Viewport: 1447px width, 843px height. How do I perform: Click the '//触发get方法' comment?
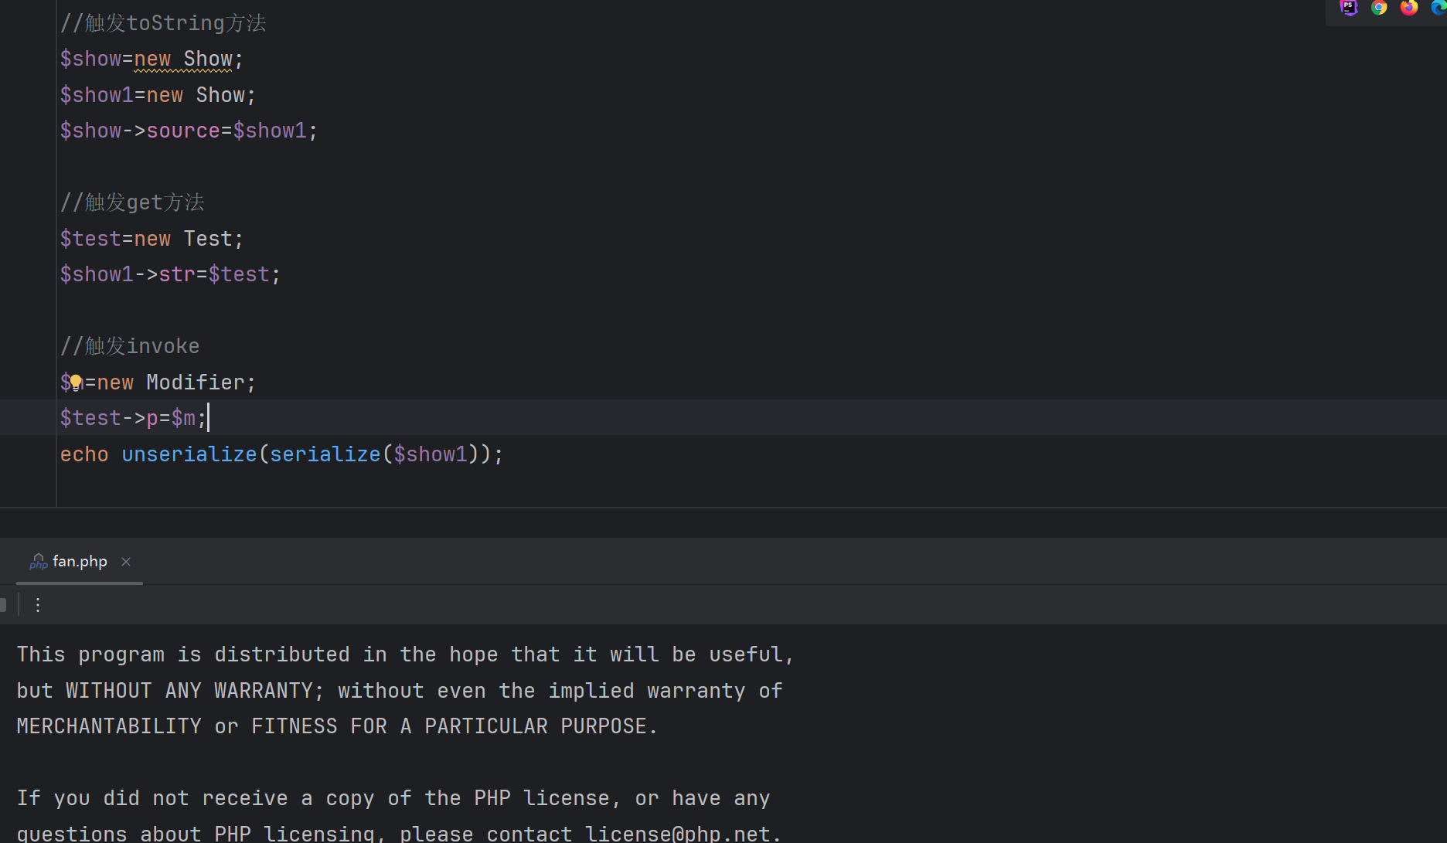tap(132, 202)
